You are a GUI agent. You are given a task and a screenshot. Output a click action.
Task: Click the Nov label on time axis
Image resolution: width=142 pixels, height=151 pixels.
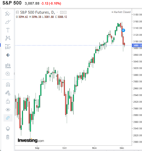click(95, 148)
